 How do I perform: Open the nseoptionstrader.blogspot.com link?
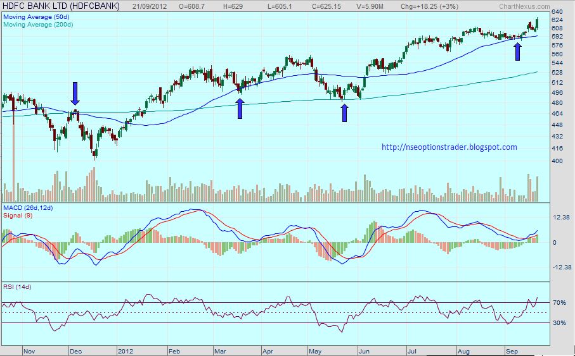coord(449,147)
